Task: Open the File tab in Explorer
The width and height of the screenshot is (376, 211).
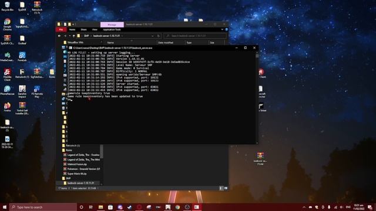Action: 61,30
